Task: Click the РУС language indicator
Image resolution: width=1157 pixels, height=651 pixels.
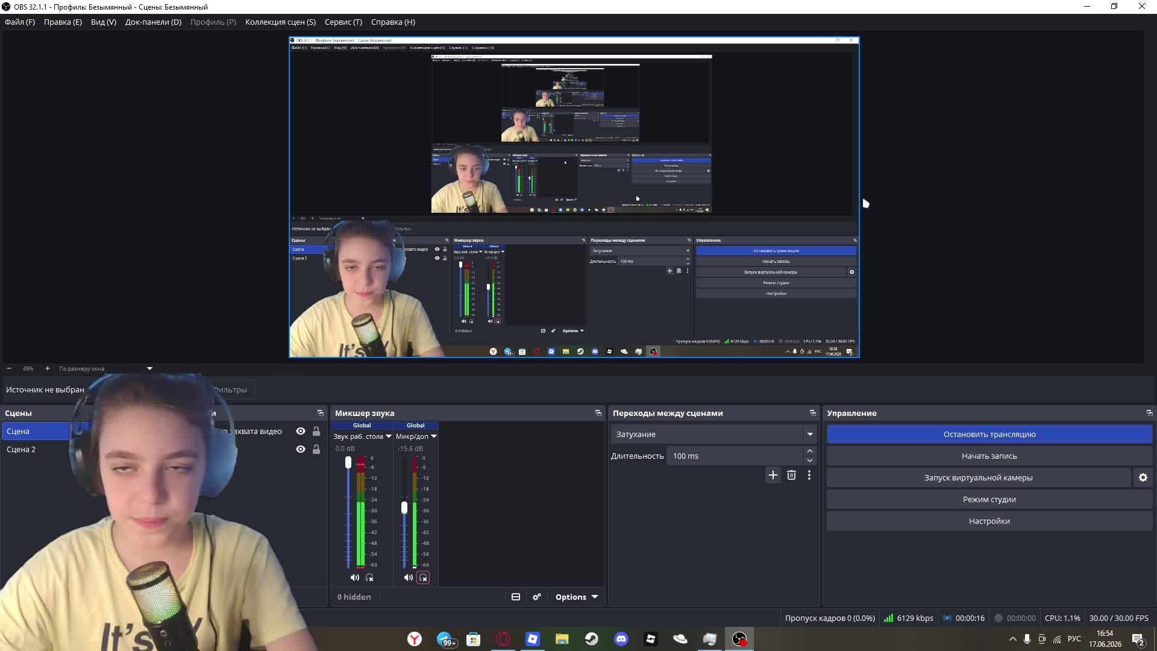Action: click(1074, 639)
